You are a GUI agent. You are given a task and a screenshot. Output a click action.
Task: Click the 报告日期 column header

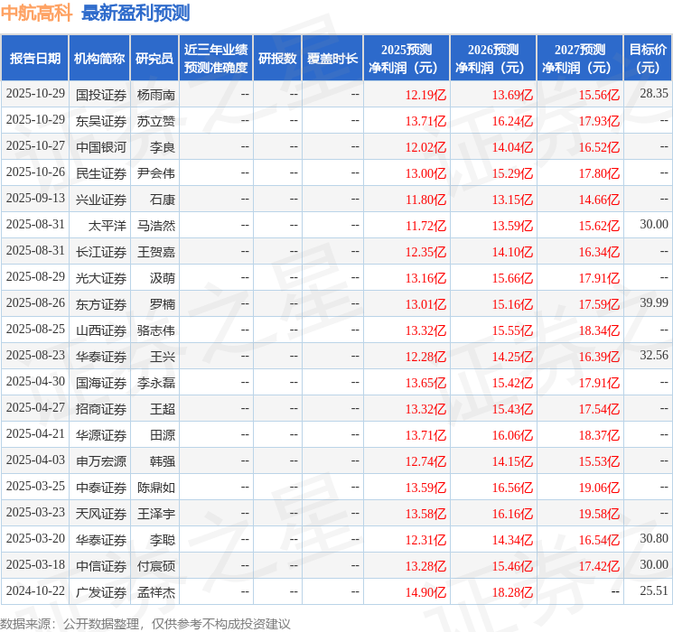35,58
